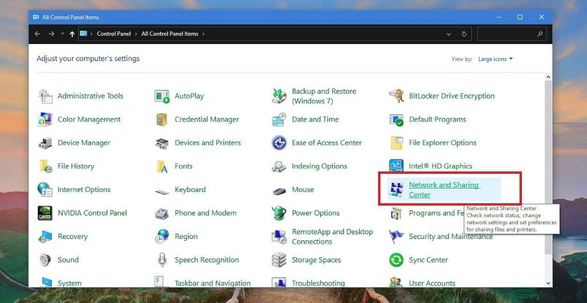The width and height of the screenshot is (587, 303).
Task: Click the Programs and Features icon
Action: click(x=396, y=214)
